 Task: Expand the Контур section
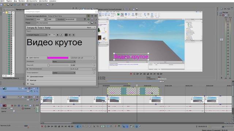point(28,80)
